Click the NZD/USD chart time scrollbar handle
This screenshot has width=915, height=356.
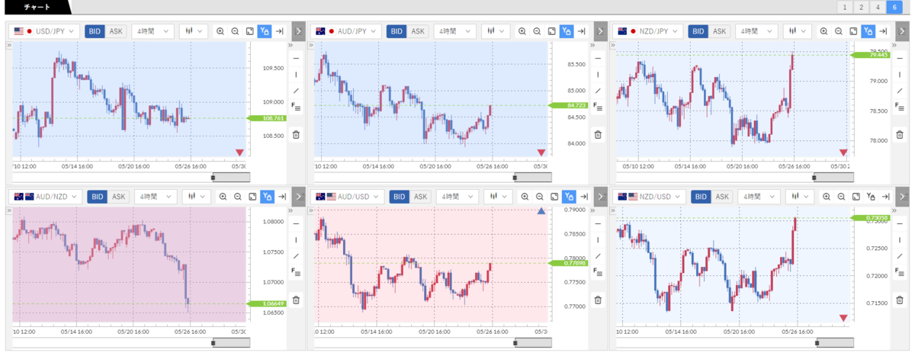click(816, 343)
